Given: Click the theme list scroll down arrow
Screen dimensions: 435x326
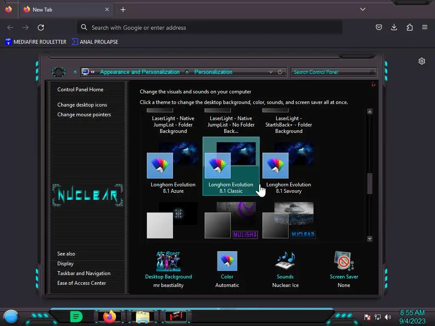Looking at the screenshot, I should pos(370,239).
